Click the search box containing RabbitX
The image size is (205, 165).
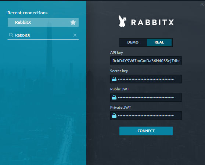click(x=43, y=35)
